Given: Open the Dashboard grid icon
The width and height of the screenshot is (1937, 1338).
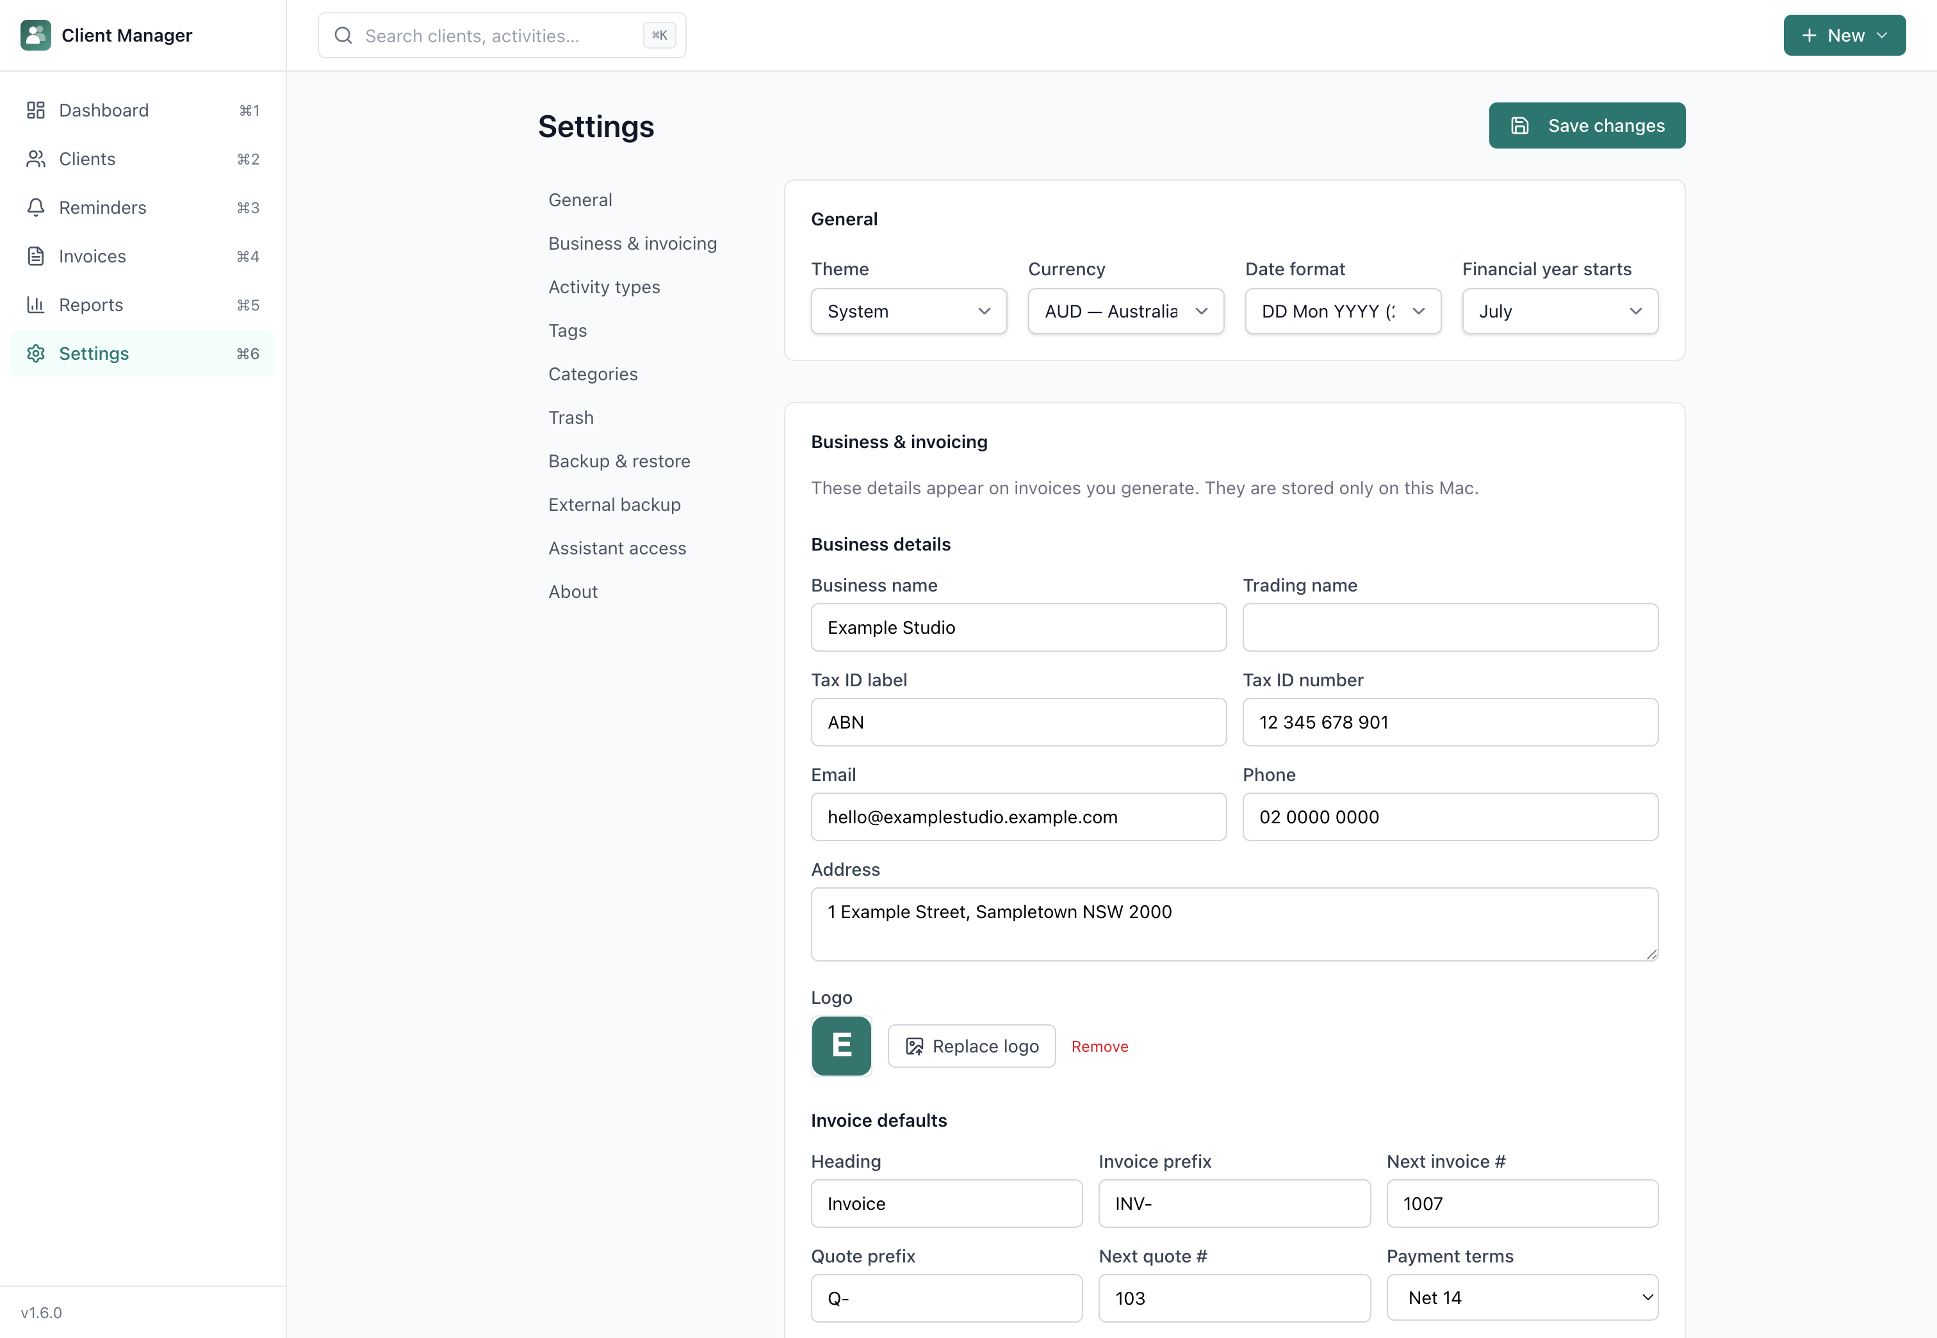Looking at the screenshot, I should point(35,110).
